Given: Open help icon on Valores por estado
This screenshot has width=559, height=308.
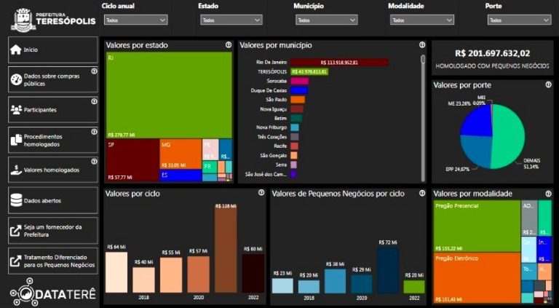Looking at the screenshot, I should (x=229, y=45).
